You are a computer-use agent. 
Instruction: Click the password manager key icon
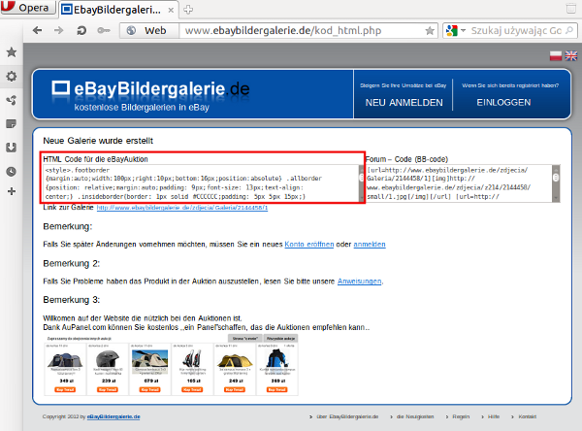[104, 30]
